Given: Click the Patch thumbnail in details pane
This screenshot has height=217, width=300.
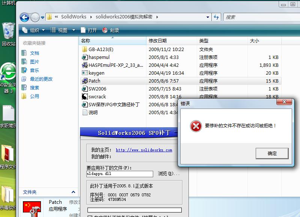Looking at the screenshot, I should click(32, 209).
